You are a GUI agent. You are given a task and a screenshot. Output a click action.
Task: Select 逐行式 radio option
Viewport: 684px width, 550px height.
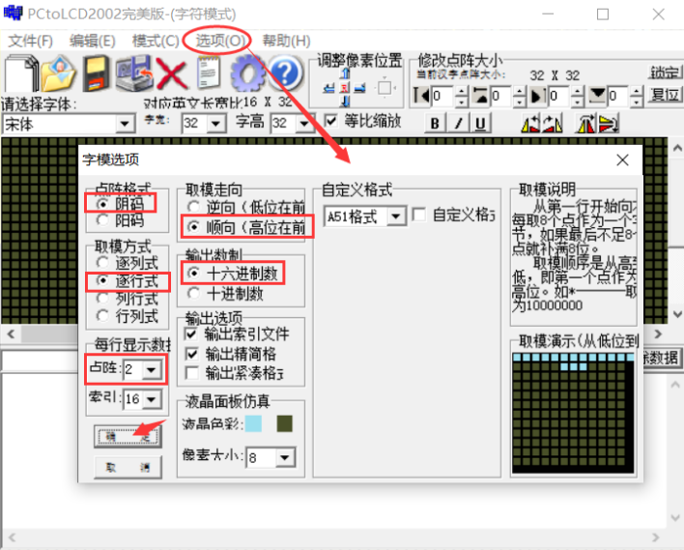pos(102,280)
